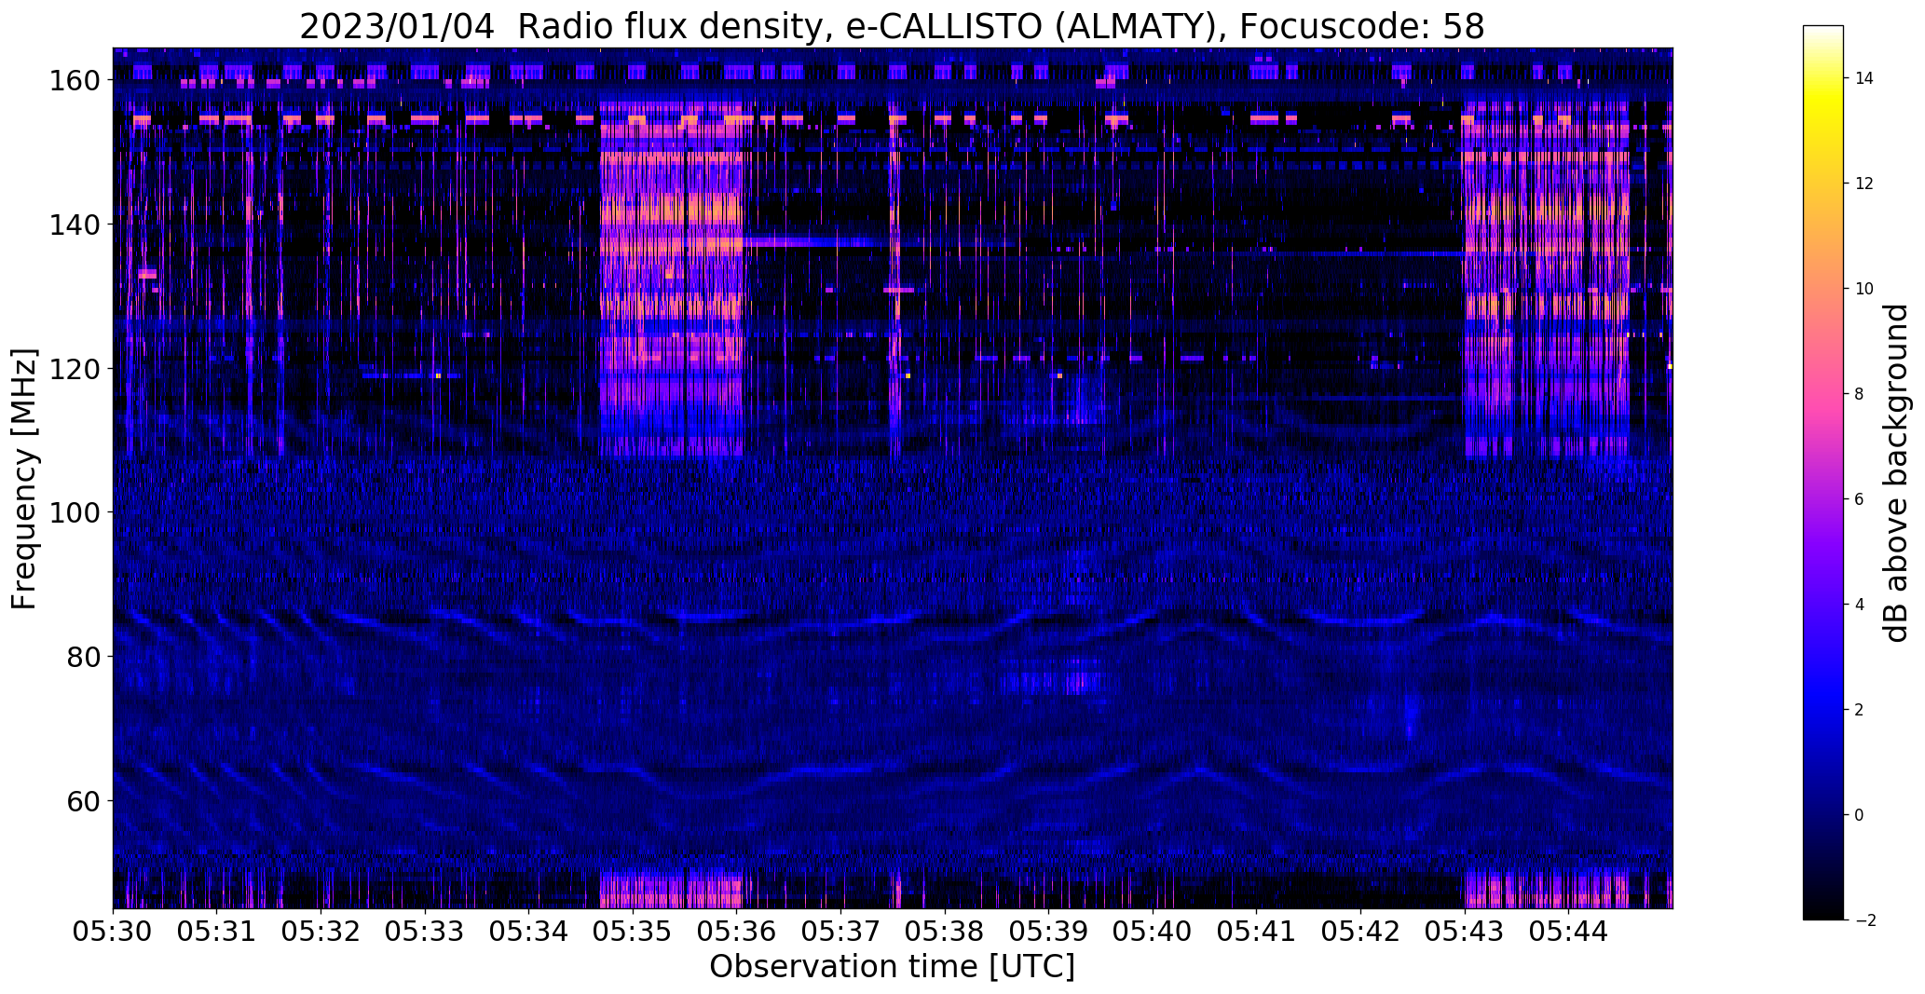The width and height of the screenshot is (1925, 994).
Task: Click the 05:35 time tick label
Action: (633, 932)
